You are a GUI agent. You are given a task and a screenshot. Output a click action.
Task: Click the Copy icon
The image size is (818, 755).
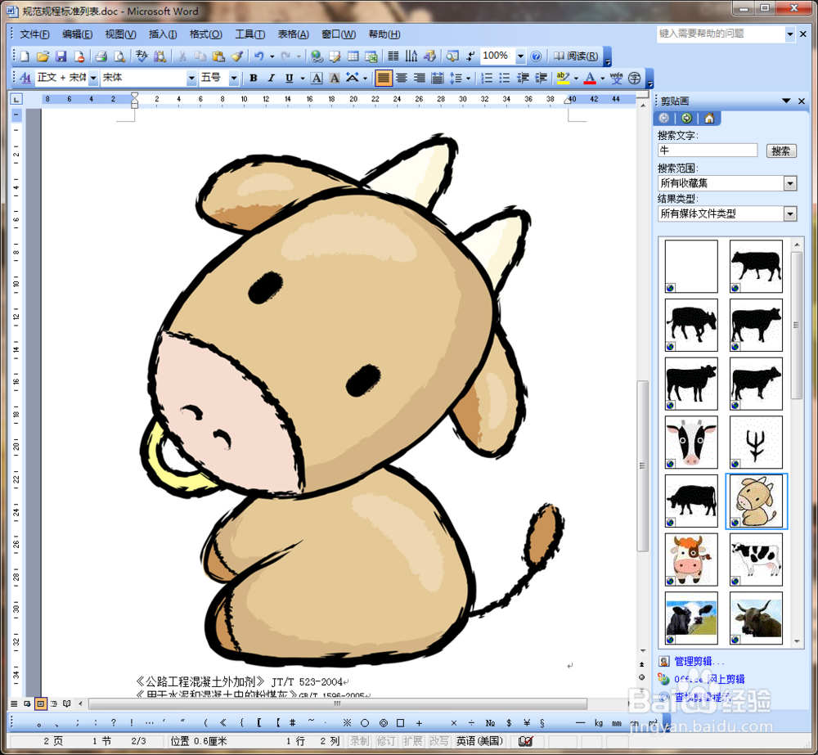point(200,56)
